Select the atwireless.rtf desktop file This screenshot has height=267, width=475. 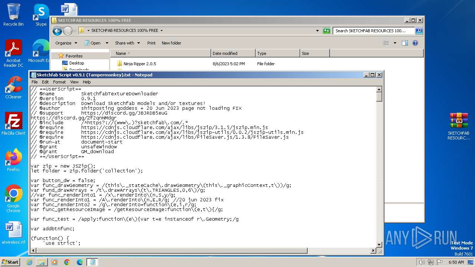point(13,233)
